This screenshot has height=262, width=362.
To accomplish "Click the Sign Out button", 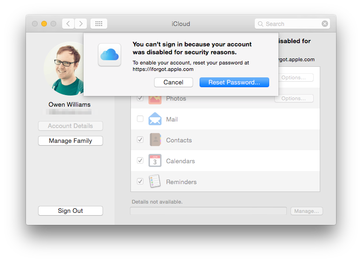I will [71, 211].
